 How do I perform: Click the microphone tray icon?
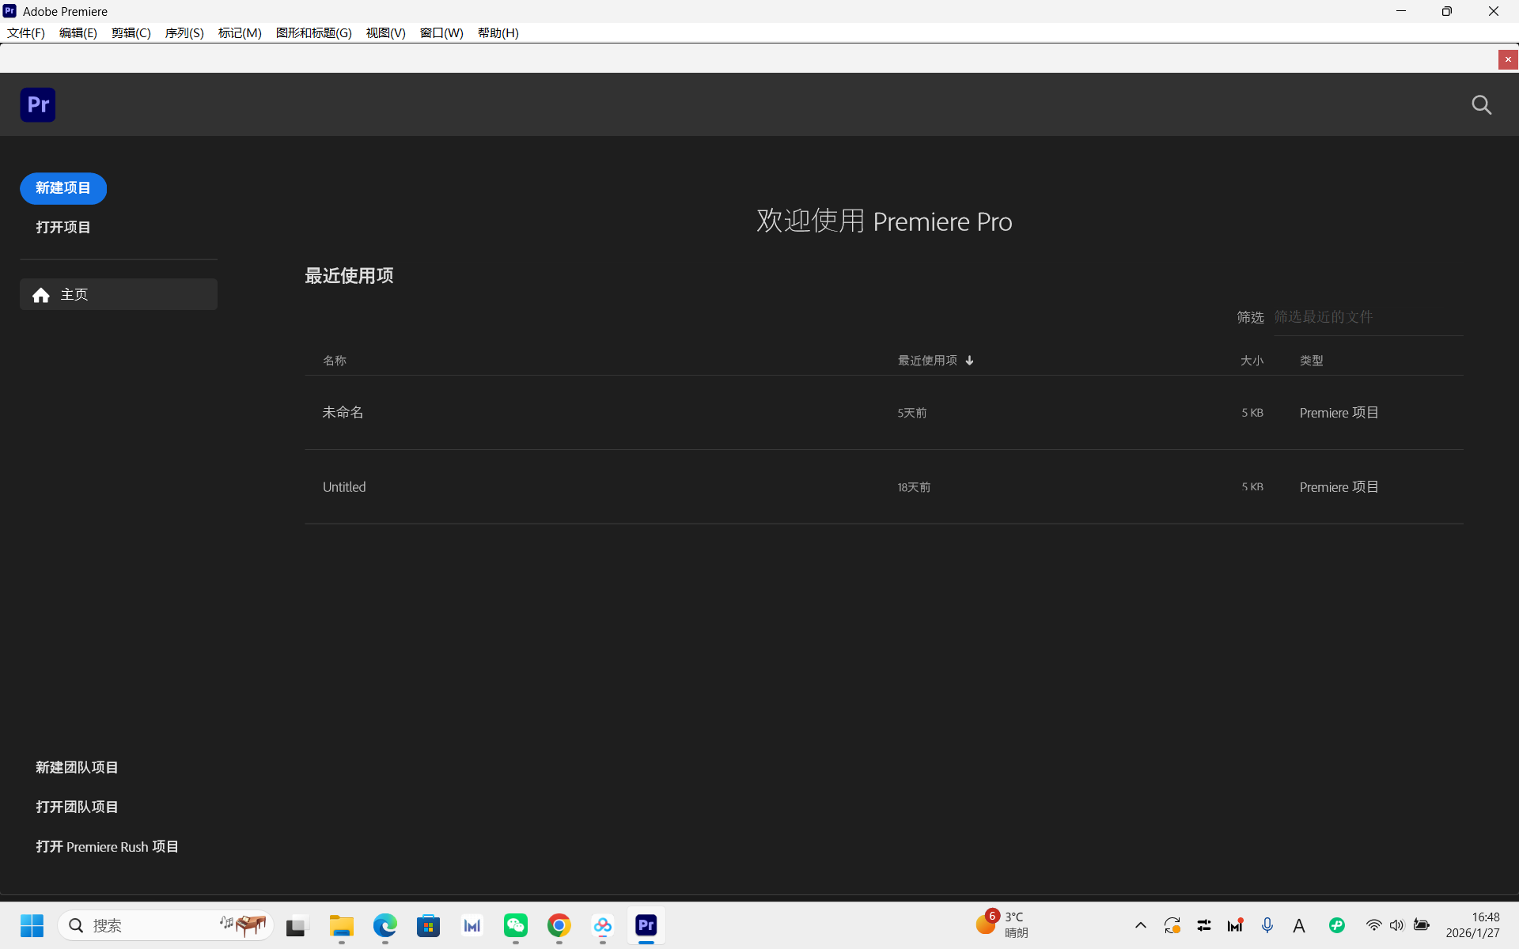(1267, 925)
